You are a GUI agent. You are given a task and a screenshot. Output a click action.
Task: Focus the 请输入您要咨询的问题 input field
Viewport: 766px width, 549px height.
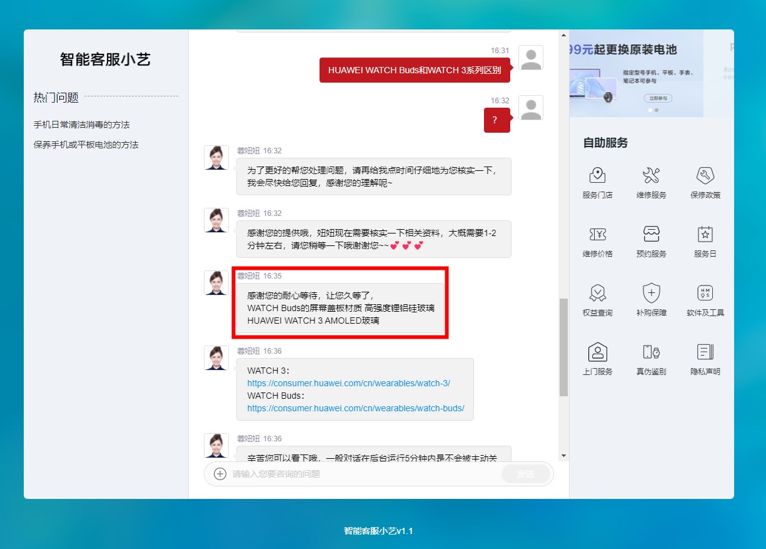pyautogui.click(x=363, y=474)
